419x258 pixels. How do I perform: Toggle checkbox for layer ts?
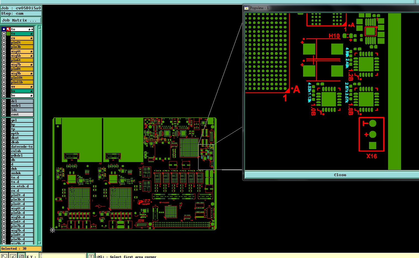point(4,34)
